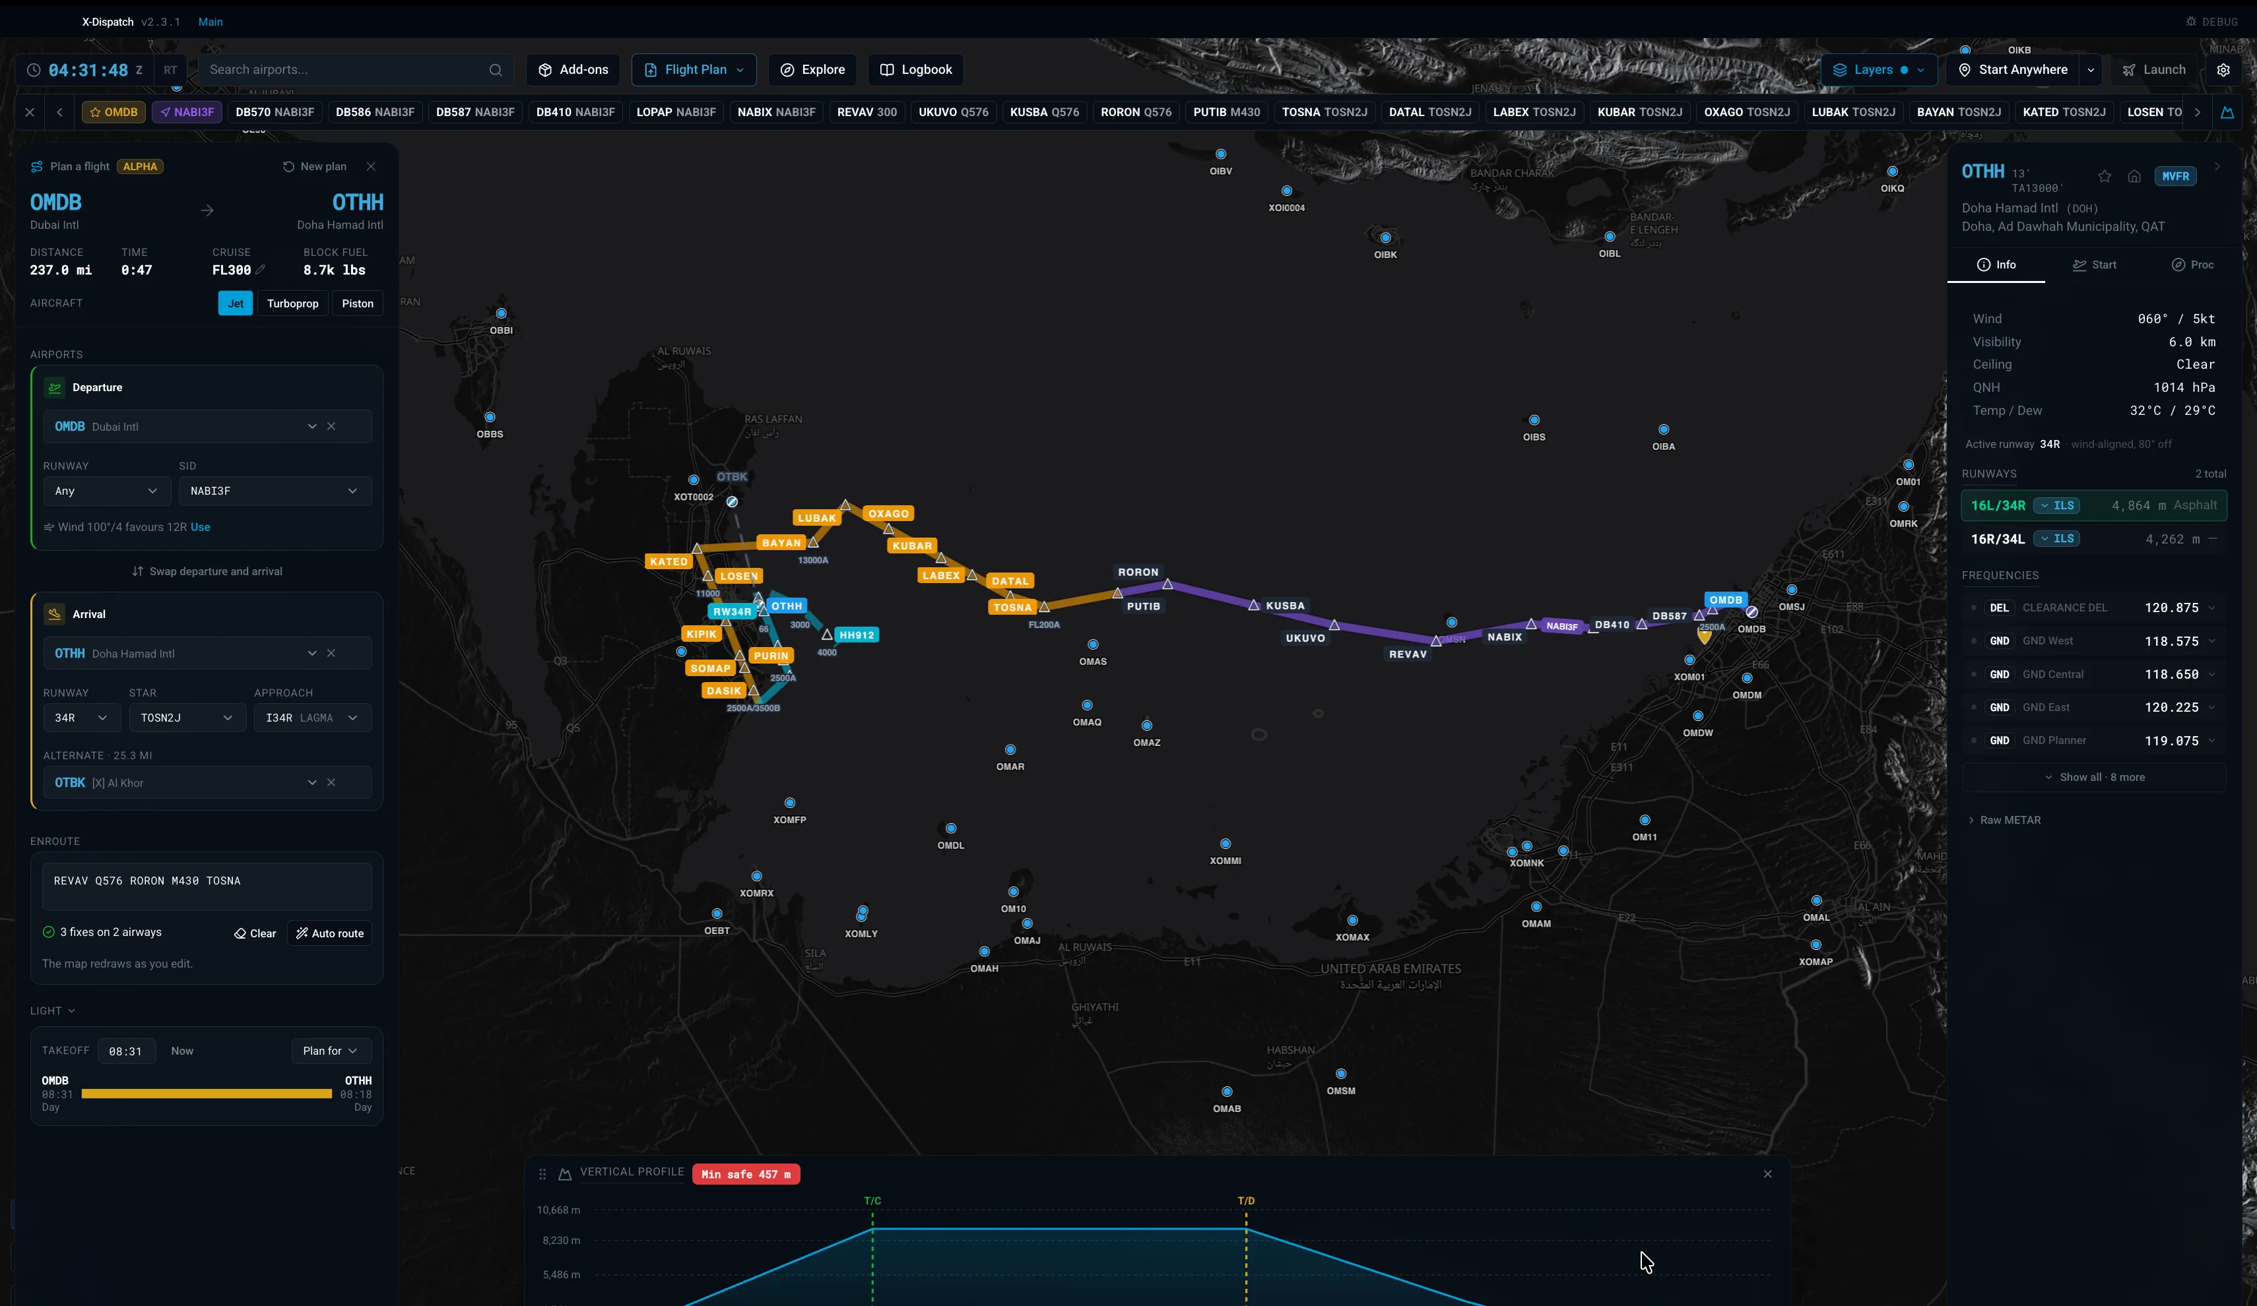Edit cruise altitude FL300 pencil icon
The width and height of the screenshot is (2257, 1306).
click(261, 269)
